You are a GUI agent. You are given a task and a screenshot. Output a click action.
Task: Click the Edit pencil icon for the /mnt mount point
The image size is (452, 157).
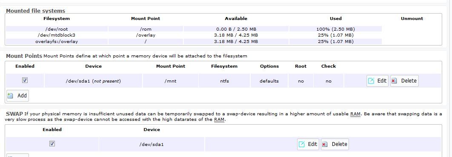tap(371, 81)
